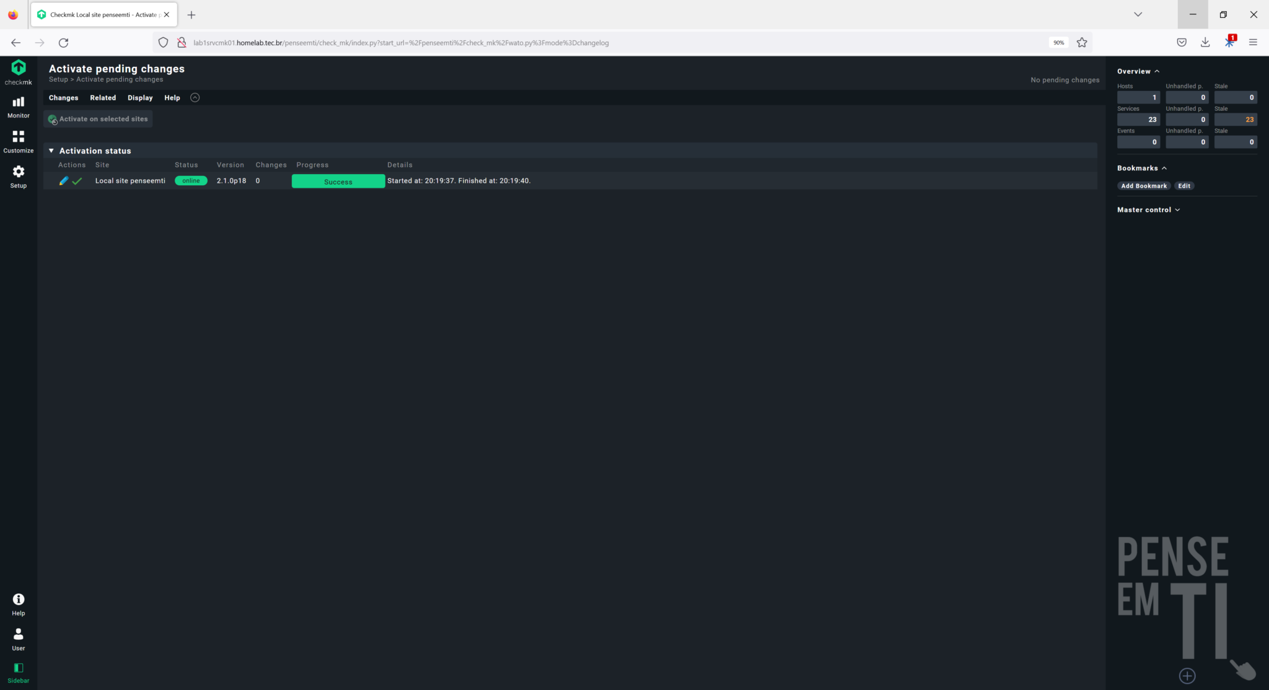The image size is (1269, 690).
Task: Open the Monitor section in the navigation sidebar
Action: click(17, 105)
